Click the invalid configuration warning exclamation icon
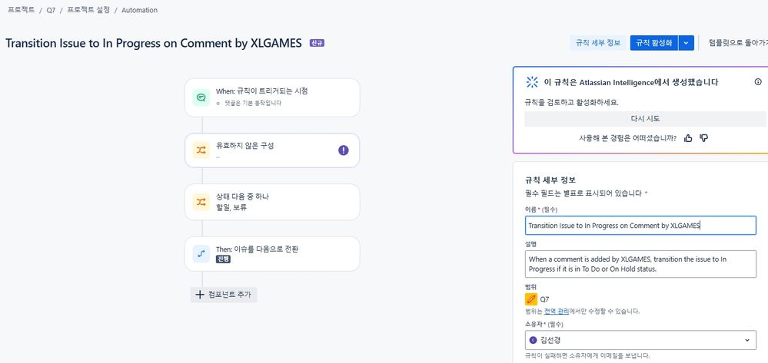This screenshot has width=768, height=363. pyautogui.click(x=344, y=150)
